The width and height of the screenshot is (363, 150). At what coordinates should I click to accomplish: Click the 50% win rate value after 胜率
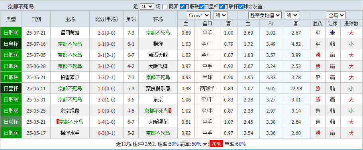(174, 144)
